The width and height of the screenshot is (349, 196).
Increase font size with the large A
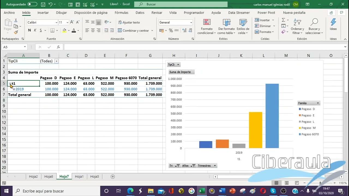[x=72, y=22]
